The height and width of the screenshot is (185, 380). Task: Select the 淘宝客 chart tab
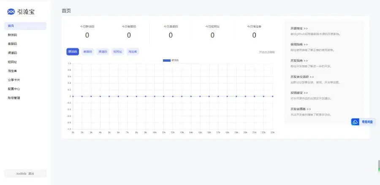tap(133, 52)
